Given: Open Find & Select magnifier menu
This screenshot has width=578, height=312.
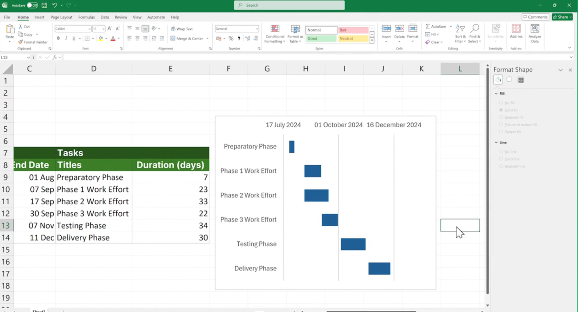Looking at the screenshot, I should [x=475, y=34].
